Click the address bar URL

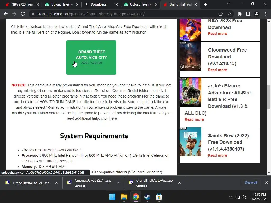[91, 14]
